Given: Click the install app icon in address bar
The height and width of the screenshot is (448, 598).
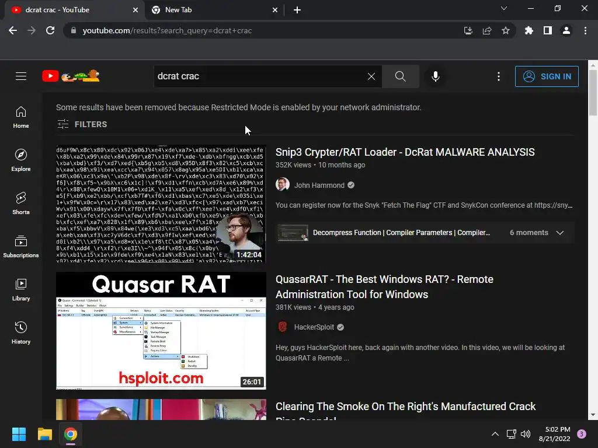Looking at the screenshot, I should click(x=468, y=30).
